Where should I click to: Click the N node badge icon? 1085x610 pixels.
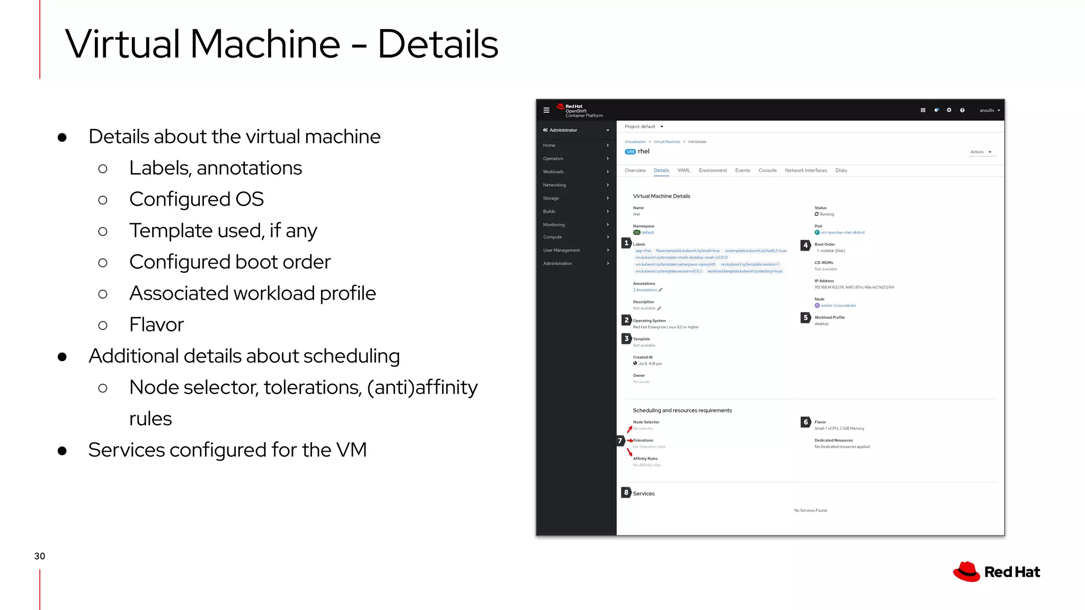coord(817,306)
